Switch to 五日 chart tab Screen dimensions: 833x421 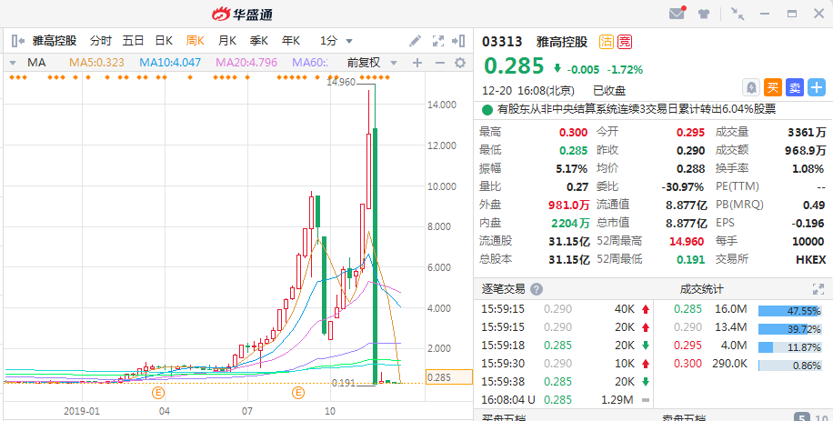(133, 41)
